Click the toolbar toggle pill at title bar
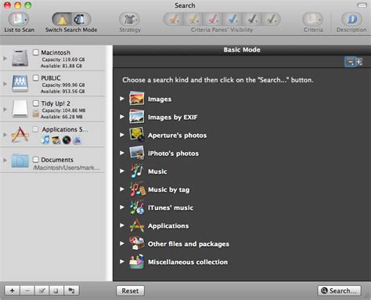371x300 pixels. [x=362, y=5]
